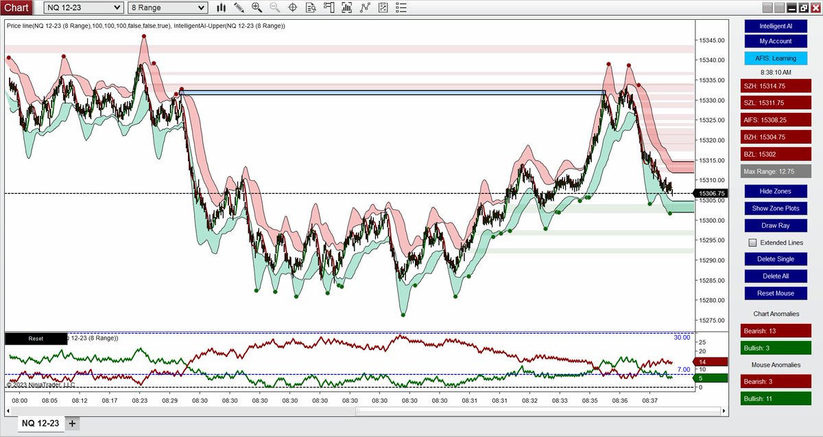Viewport: 823px width, 437px height.
Task: Click the second gray link square
Action: coord(780,8)
